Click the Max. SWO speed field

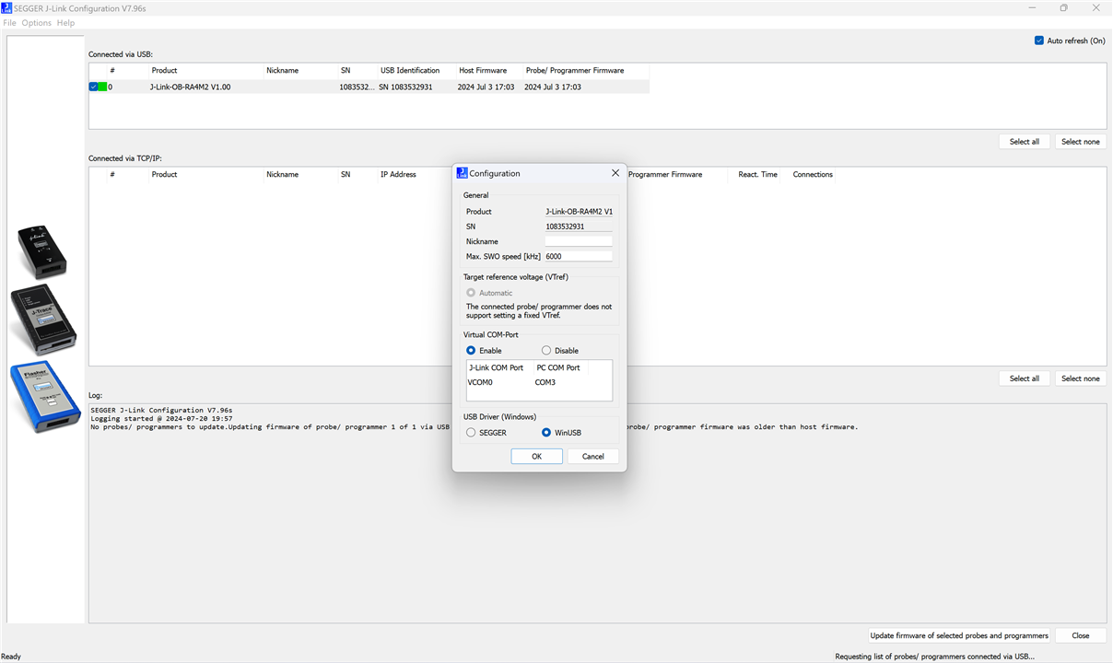click(578, 257)
